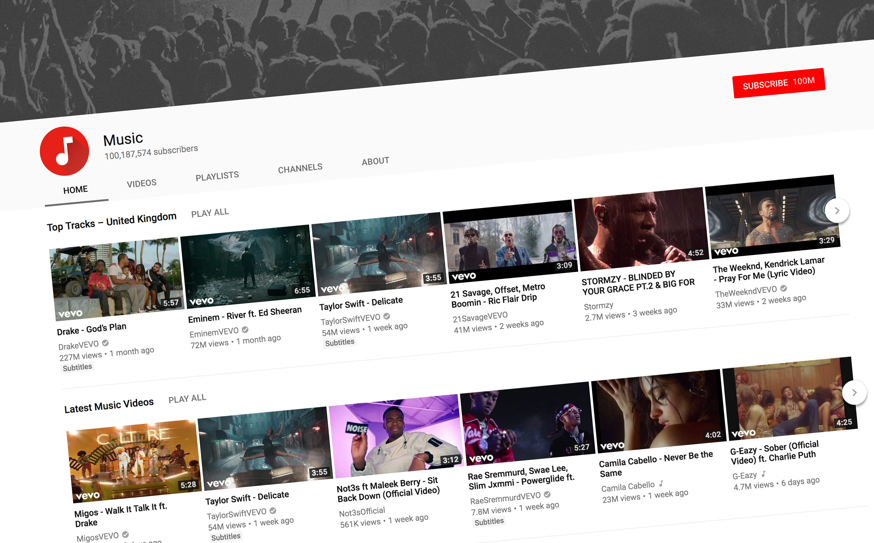Click the verified badge beside RaeSremmurdVEVO
The width and height of the screenshot is (874, 543).
(x=547, y=494)
